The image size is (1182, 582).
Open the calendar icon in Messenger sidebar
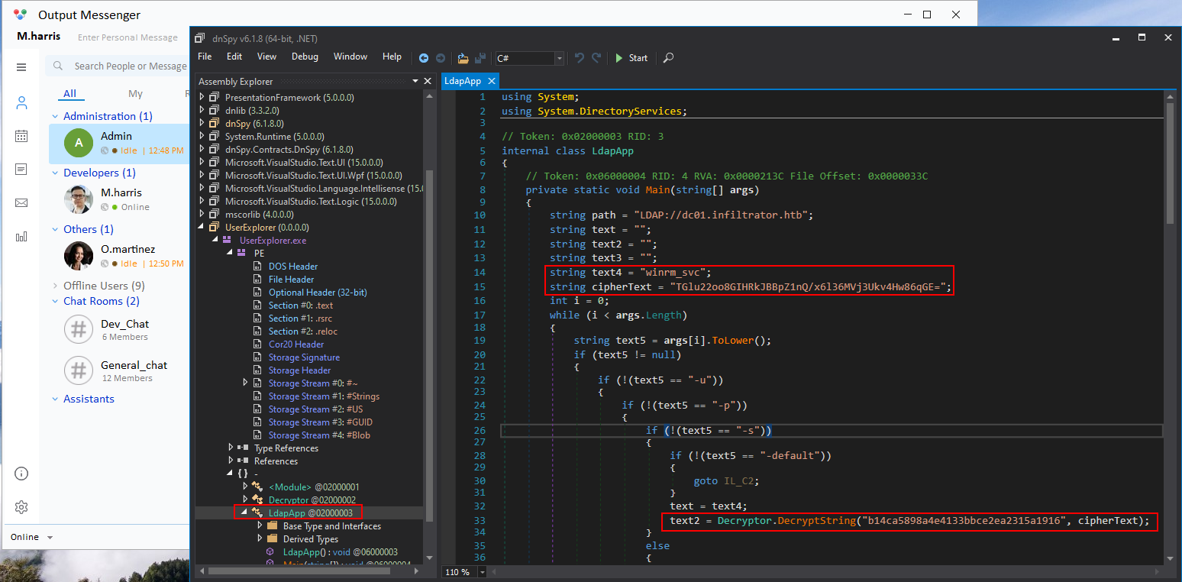(x=21, y=136)
